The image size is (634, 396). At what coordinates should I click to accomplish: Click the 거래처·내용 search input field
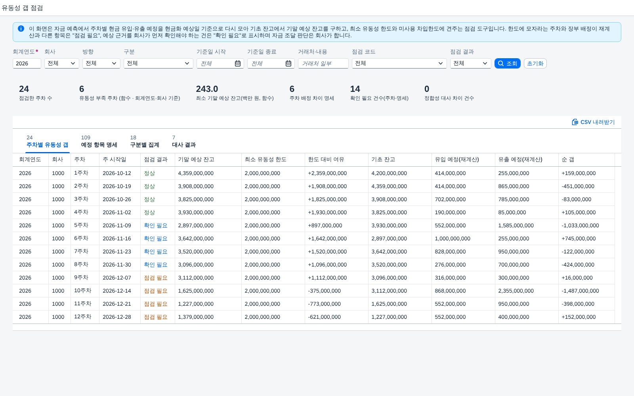point(323,63)
